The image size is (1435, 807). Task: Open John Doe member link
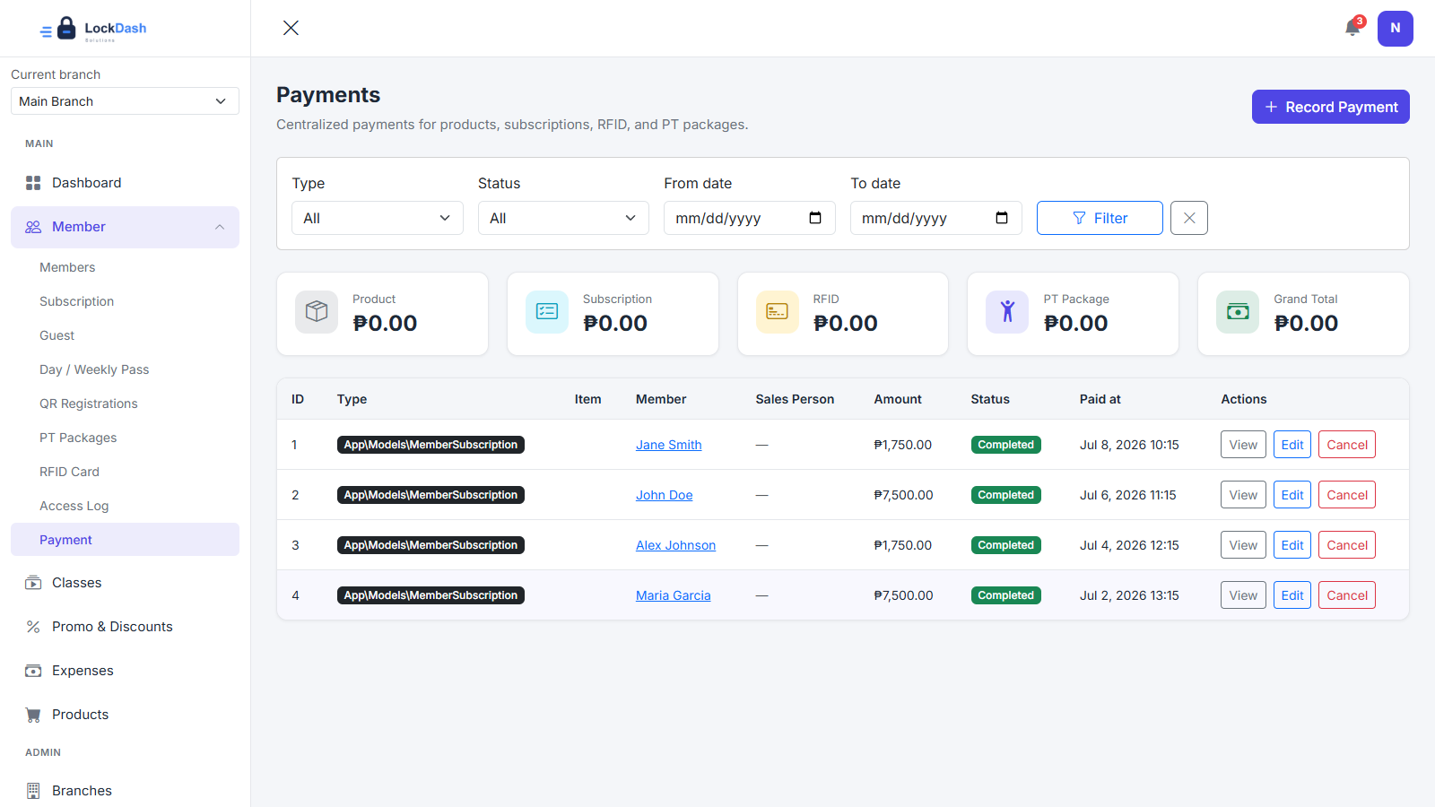665,495
